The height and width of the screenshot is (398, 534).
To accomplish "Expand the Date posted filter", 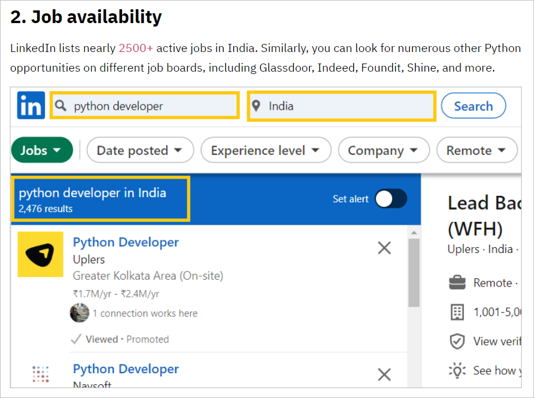I will [141, 150].
